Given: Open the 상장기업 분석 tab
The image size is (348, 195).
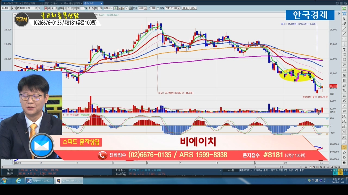Looking at the screenshot, I should 51,3.
